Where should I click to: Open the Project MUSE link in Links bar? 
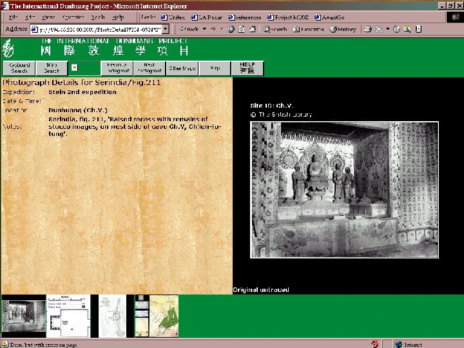(x=287, y=17)
